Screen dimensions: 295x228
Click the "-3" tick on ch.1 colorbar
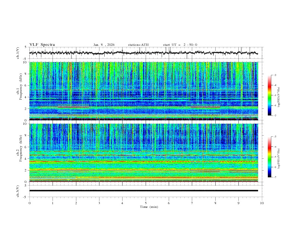tap(275, 75)
